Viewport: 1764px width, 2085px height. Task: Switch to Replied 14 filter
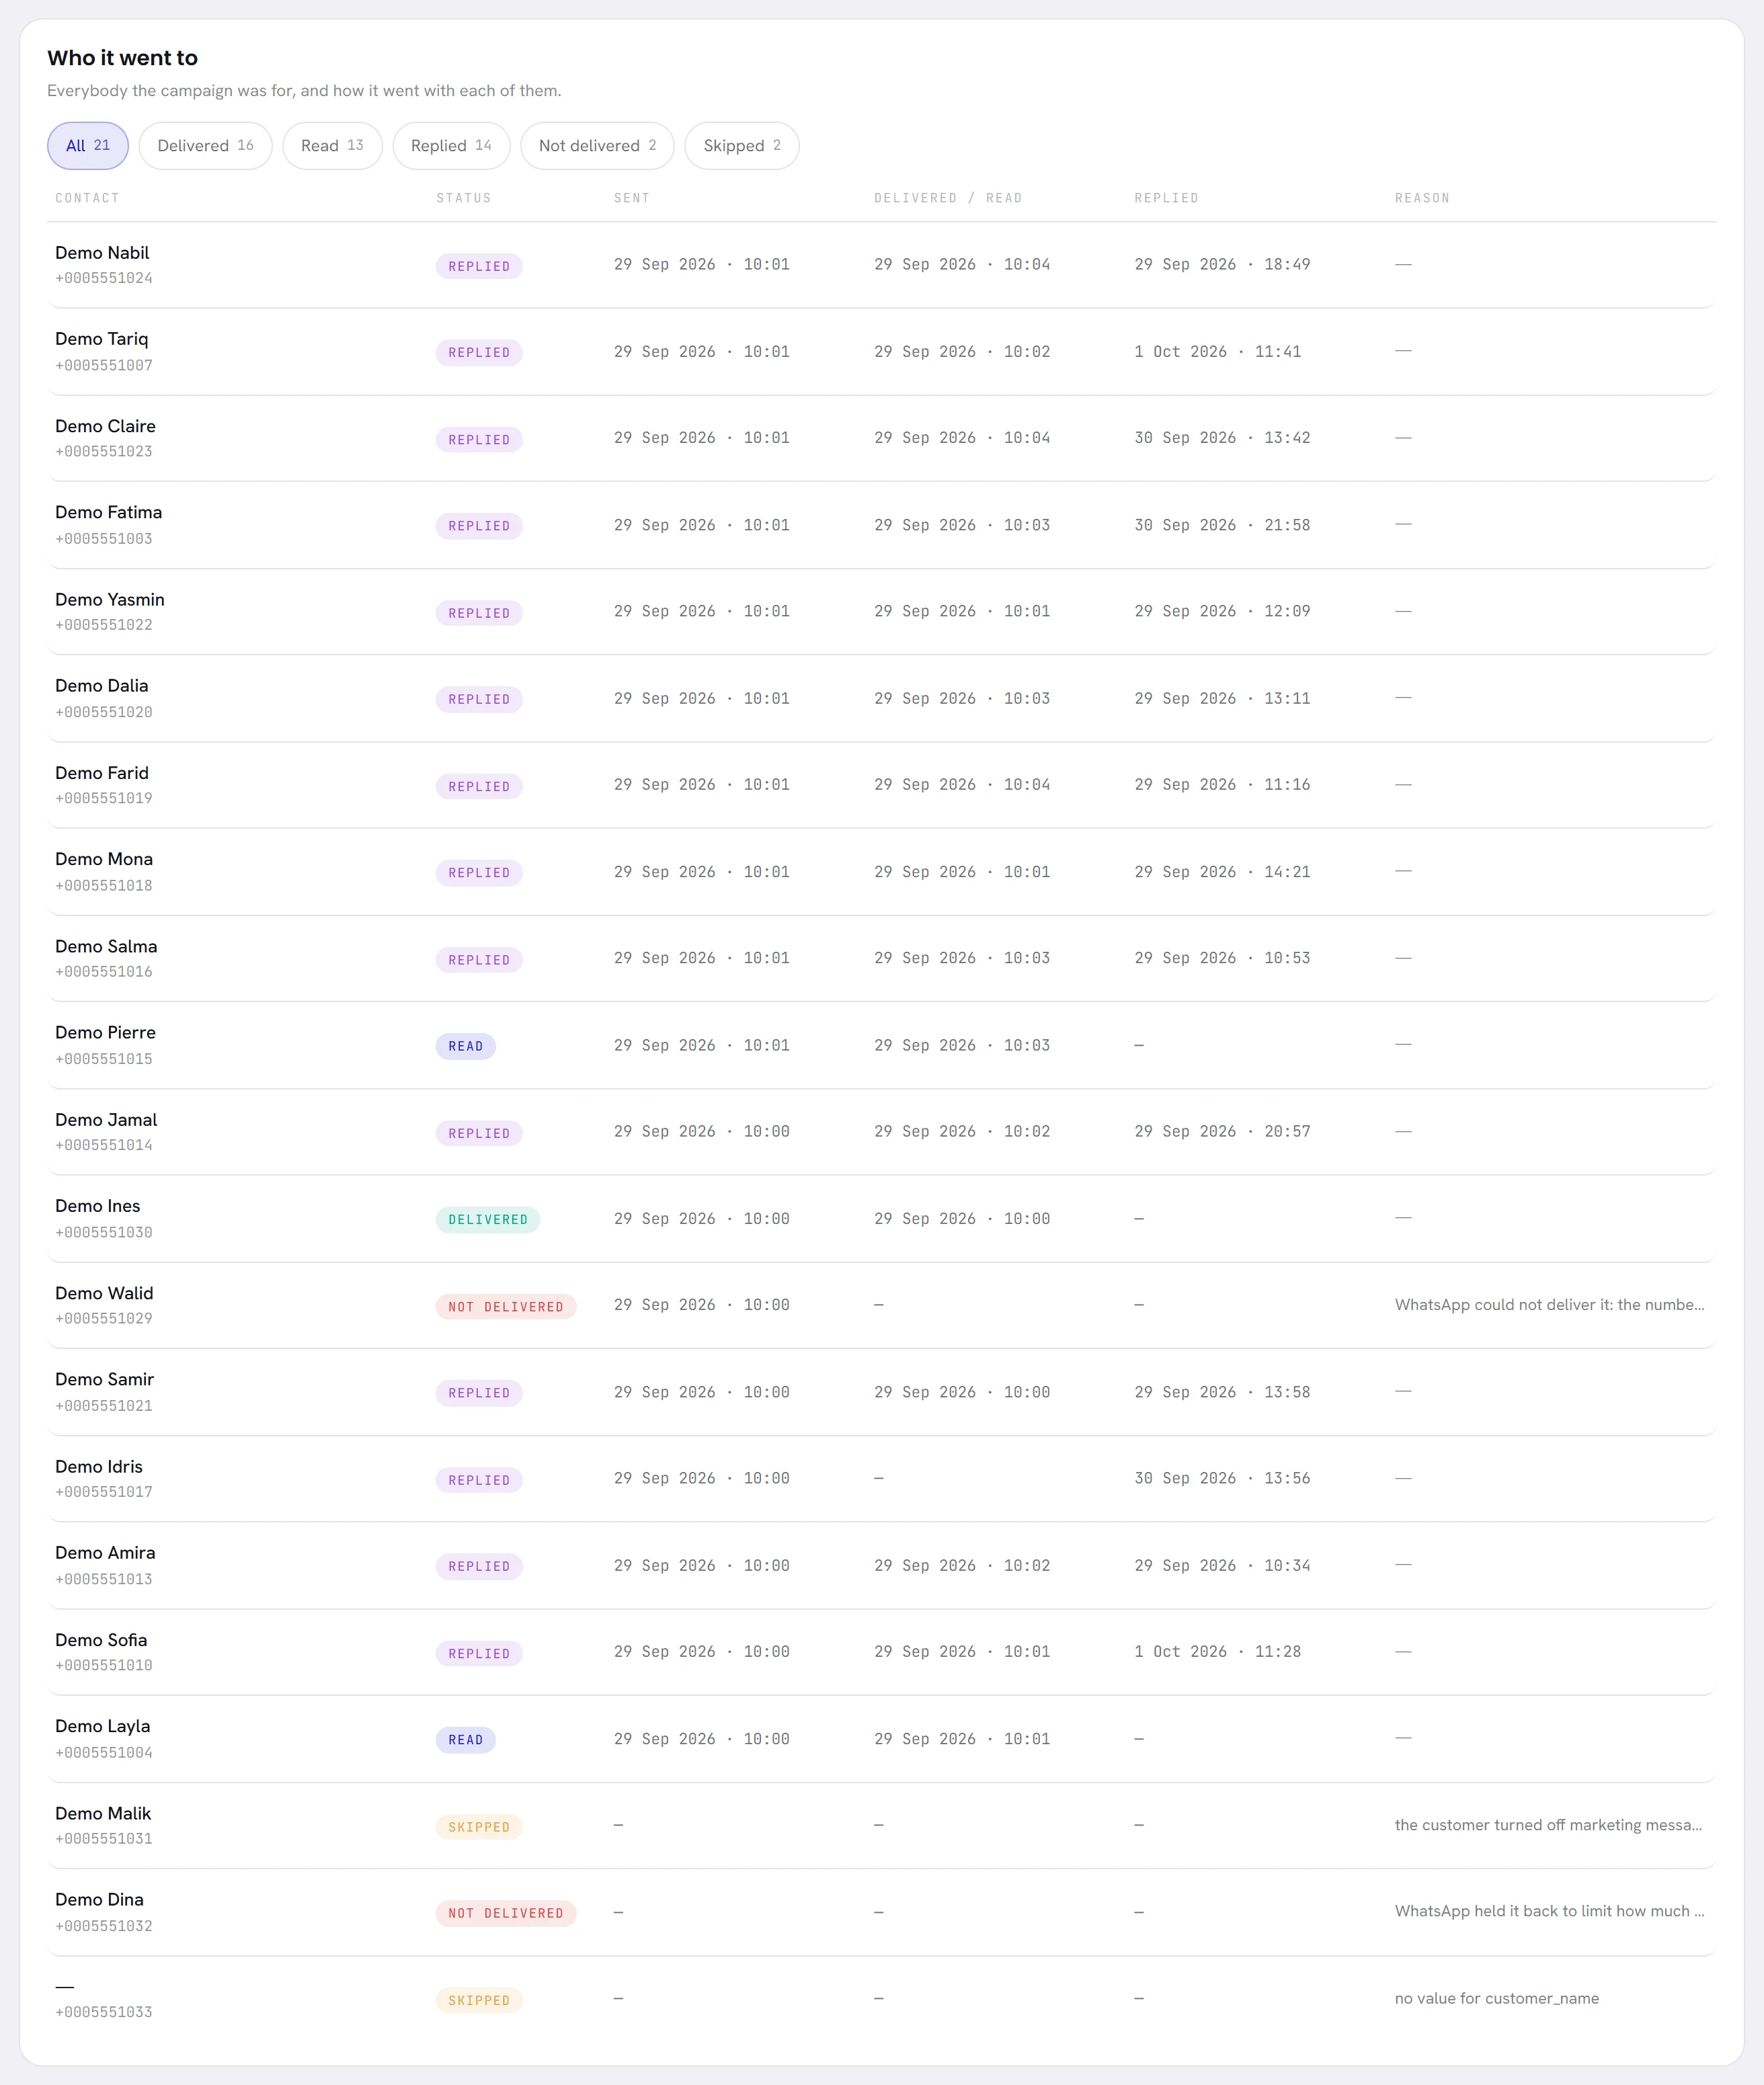(x=451, y=146)
